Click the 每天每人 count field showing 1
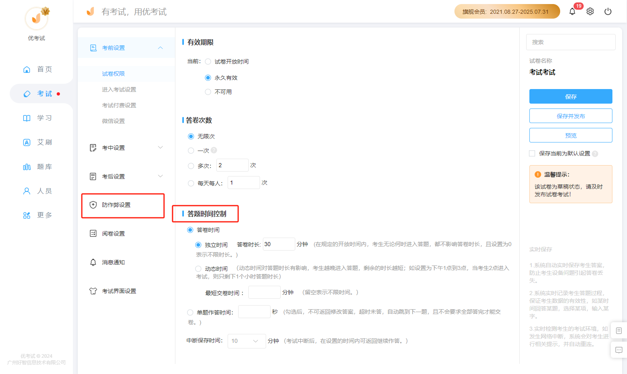 243,183
